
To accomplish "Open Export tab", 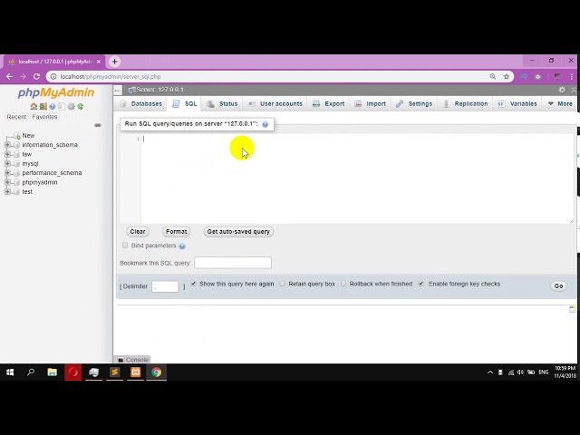I will pos(328,104).
